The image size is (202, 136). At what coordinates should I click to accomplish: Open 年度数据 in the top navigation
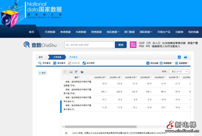[x=81, y=32]
